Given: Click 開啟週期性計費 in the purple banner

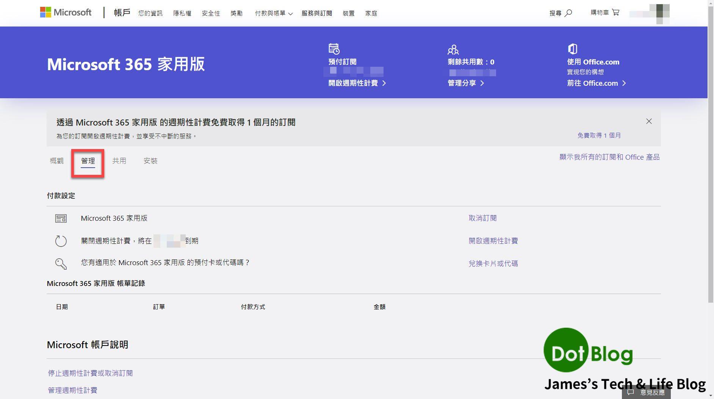Looking at the screenshot, I should click(x=353, y=83).
